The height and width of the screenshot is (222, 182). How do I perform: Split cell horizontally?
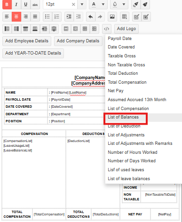pos(85,29)
